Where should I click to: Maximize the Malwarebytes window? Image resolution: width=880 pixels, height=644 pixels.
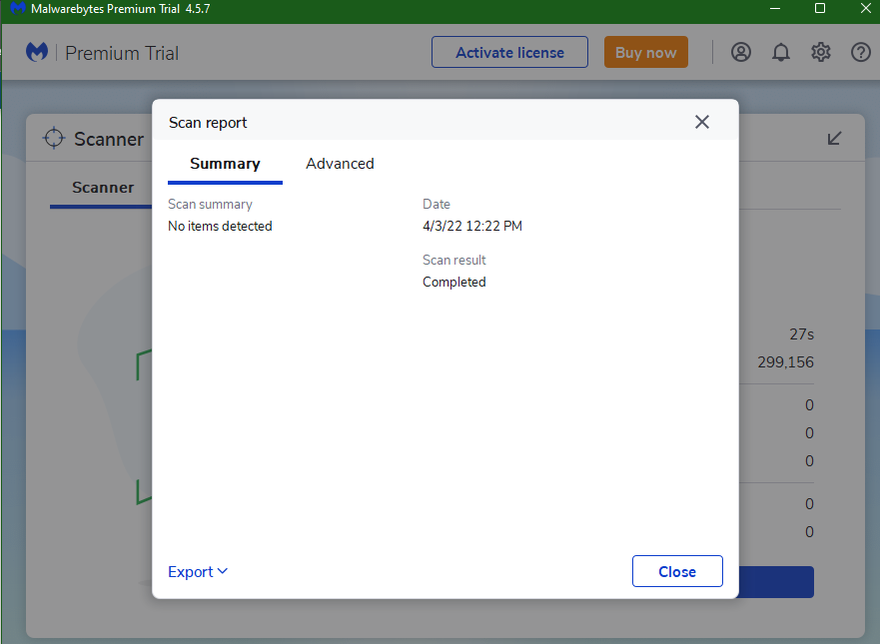(820, 8)
